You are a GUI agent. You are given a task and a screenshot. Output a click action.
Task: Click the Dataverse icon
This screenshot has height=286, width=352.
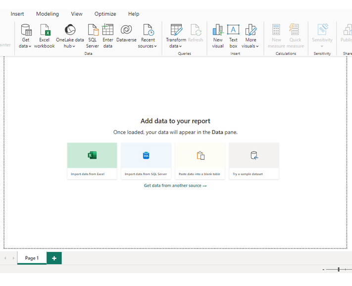(x=126, y=30)
